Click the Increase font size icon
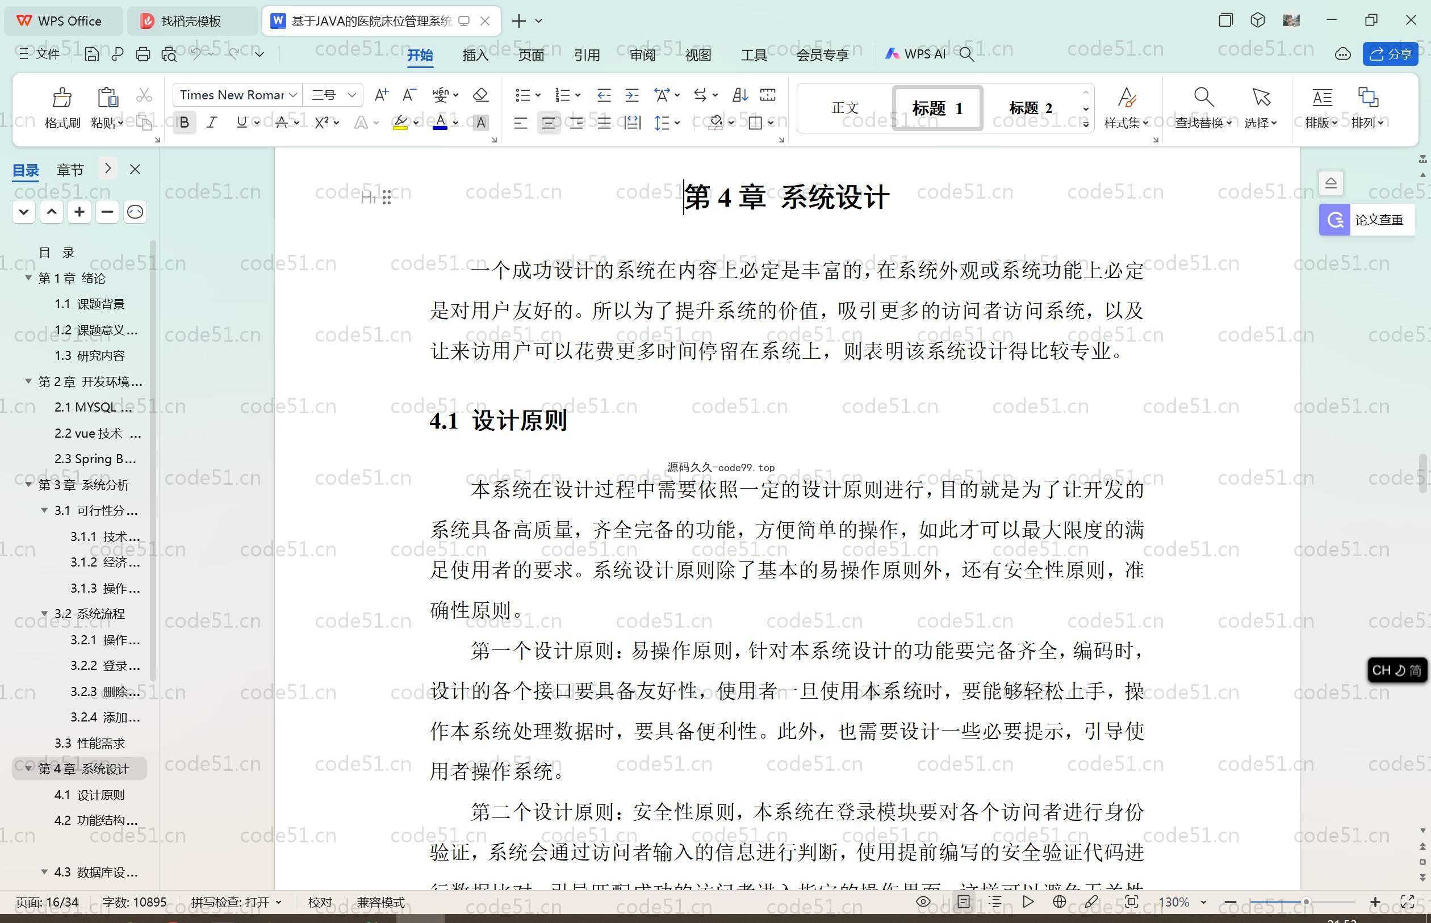The height and width of the screenshot is (923, 1431). tap(381, 95)
